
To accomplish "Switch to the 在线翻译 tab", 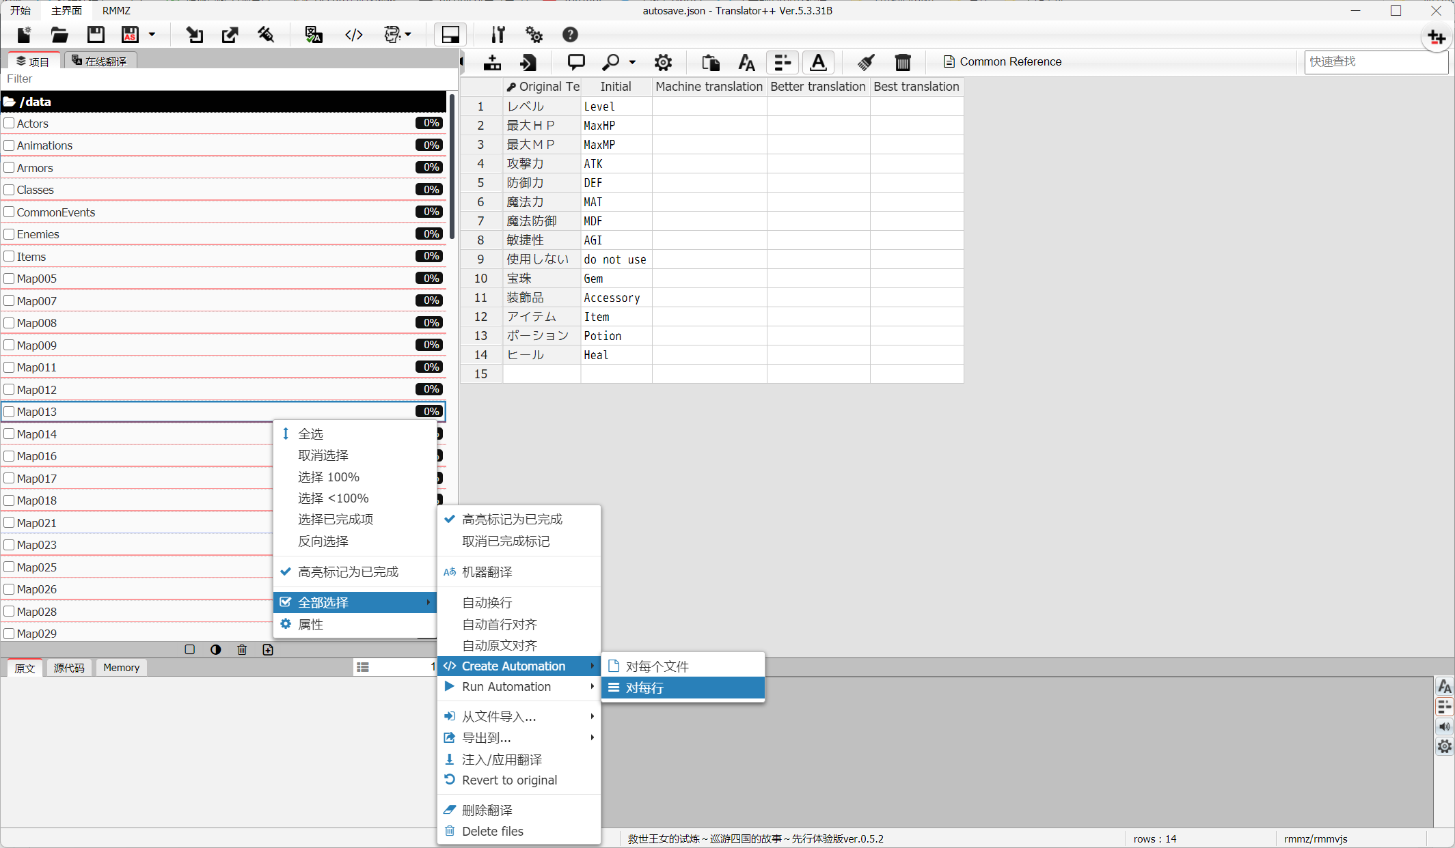I will click(100, 61).
